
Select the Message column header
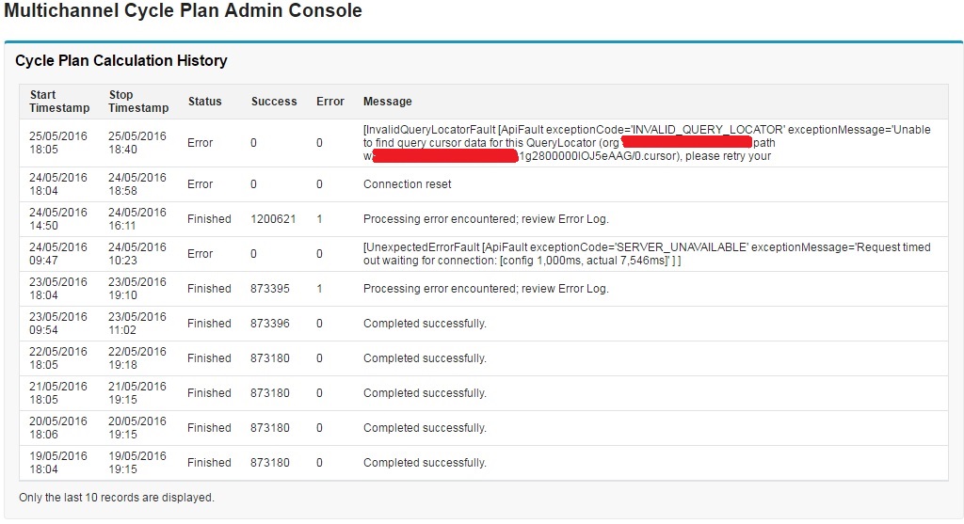pyautogui.click(x=388, y=102)
